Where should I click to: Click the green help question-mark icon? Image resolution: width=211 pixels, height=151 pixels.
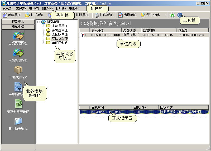(172, 15)
